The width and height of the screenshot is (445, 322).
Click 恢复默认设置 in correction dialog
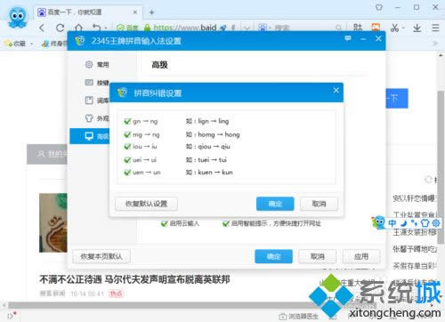146,204
